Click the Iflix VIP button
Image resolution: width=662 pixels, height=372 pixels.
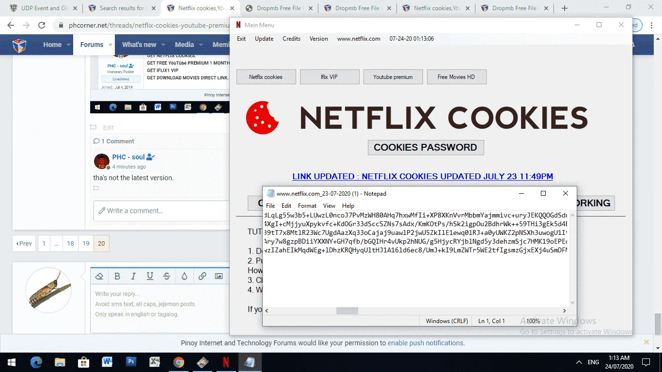[x=330, y=77]
